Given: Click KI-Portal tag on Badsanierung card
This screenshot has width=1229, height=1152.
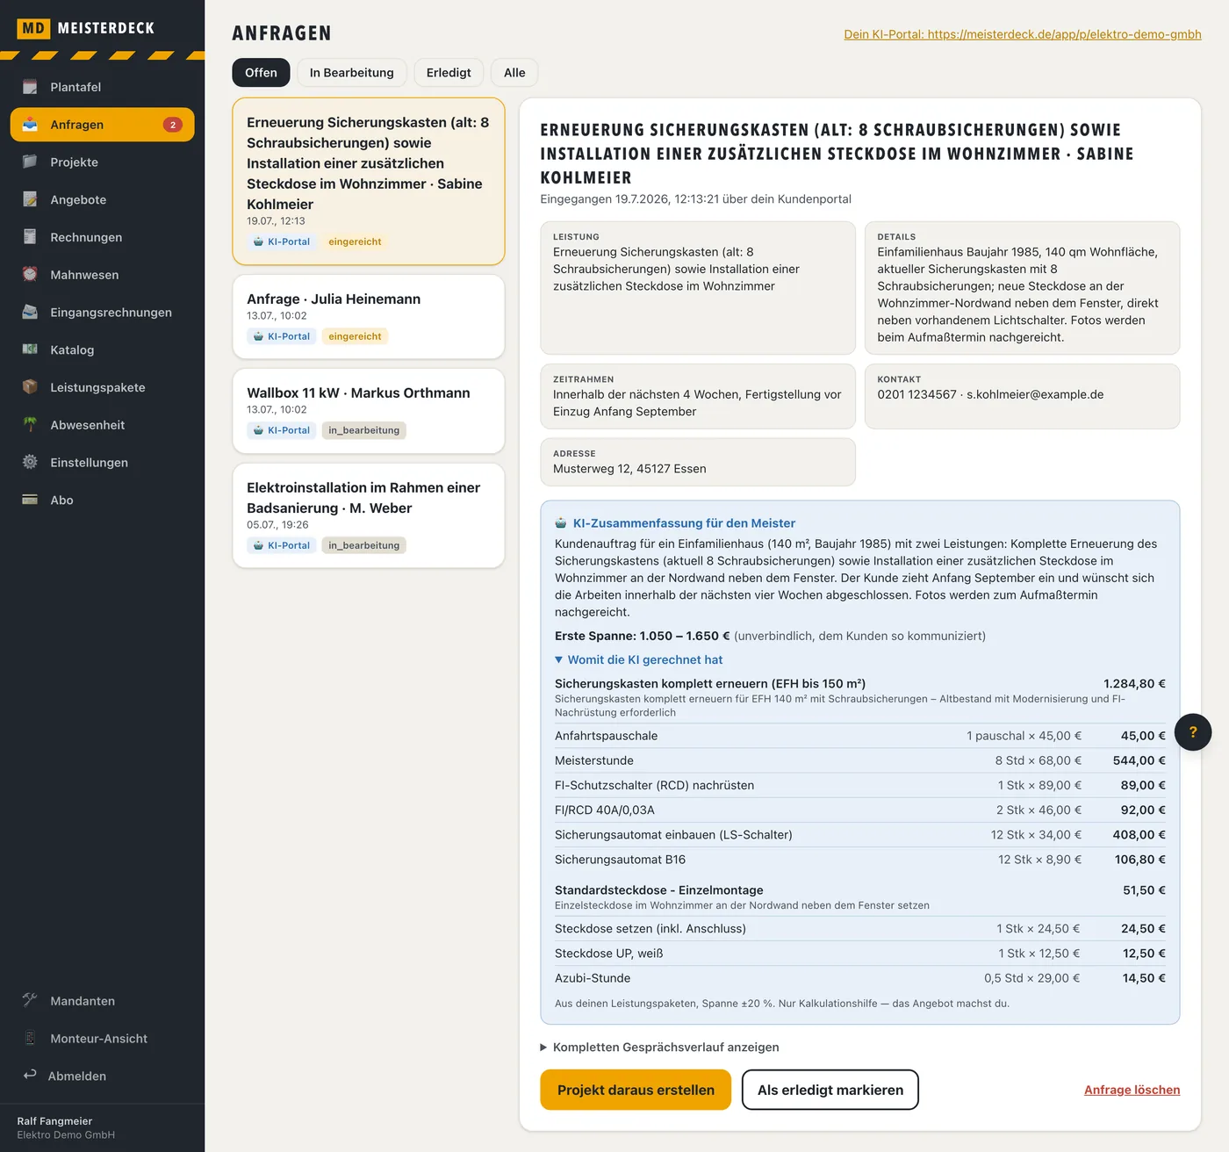Looking at the screenshot, I should click(282, 545).
